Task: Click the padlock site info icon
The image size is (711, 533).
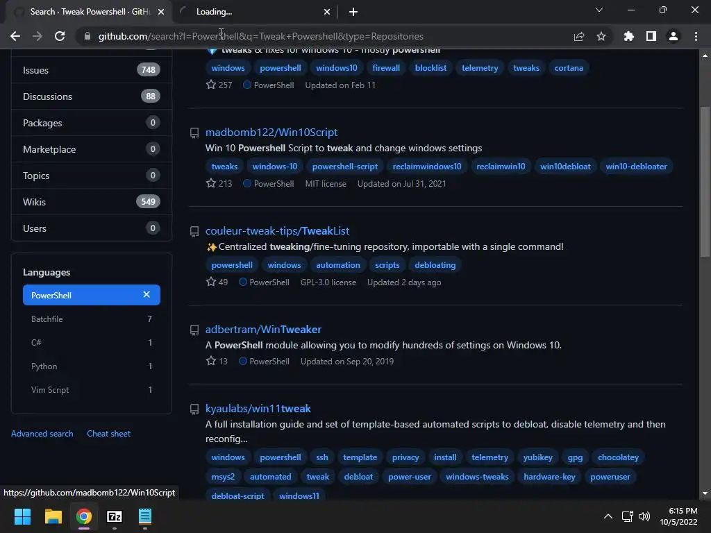Action: point(87,36)
